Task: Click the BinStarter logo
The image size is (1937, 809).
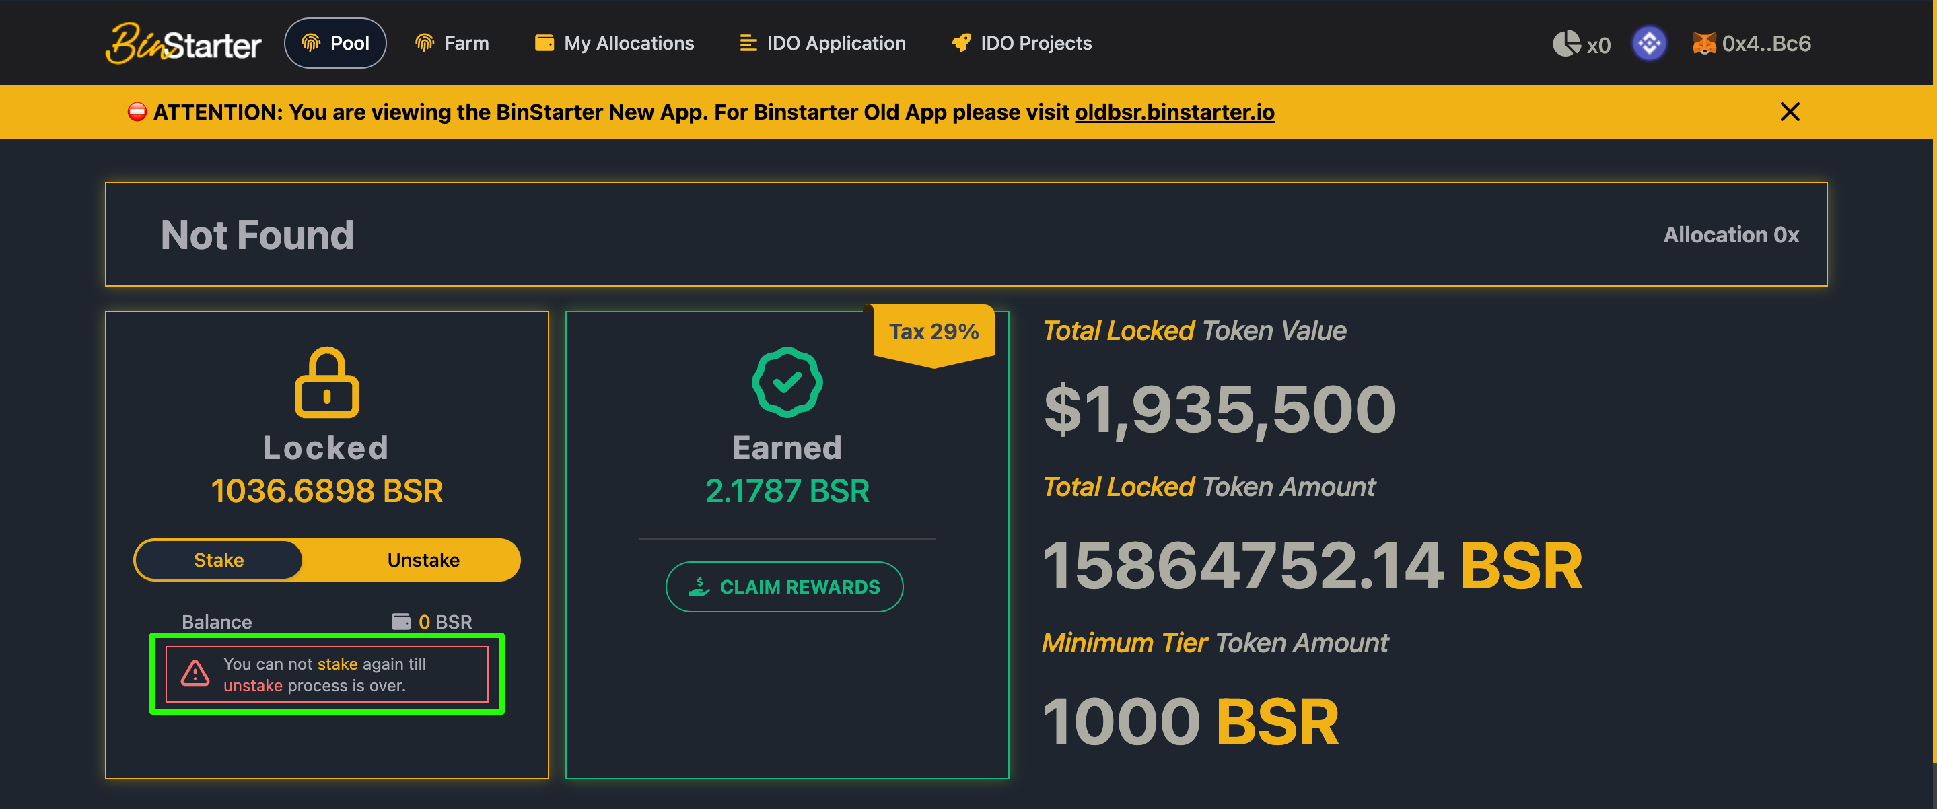Action: 184,44
